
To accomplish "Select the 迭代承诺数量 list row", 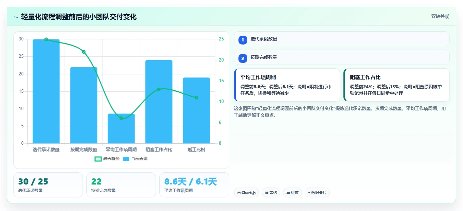I will click(x=342, y=39).
